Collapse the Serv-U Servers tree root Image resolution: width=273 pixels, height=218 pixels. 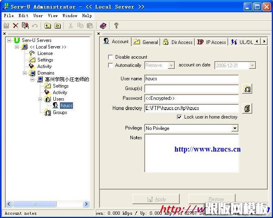9,41
